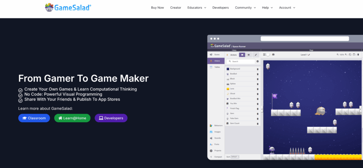Delete the Lava actor using its trash icon
Screen dimensions: 363x168
pos(257,89)
